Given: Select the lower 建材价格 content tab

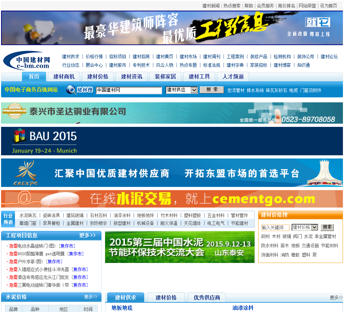Looking at the screenshot, I should [x=166, y=297].
